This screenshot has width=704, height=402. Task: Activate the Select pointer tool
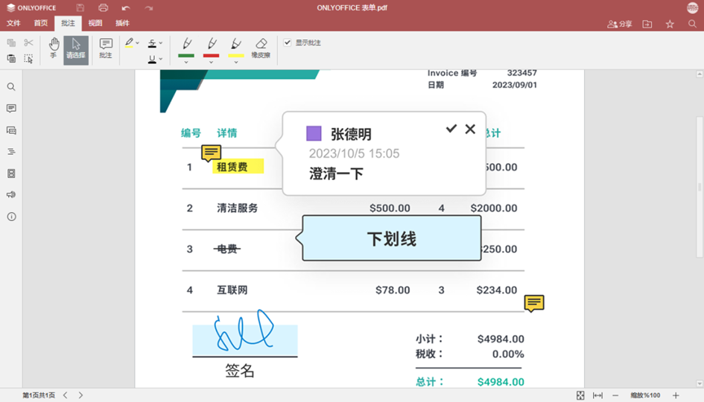76,50
